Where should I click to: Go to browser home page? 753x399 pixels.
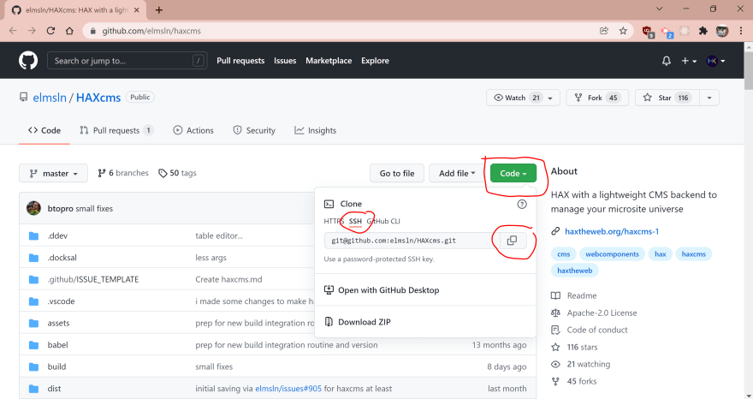(69, 31)
